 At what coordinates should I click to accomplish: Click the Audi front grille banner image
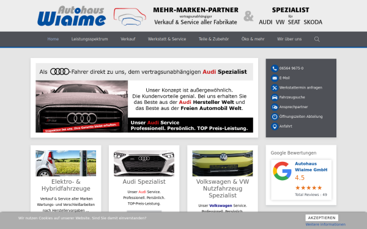tap(82, 106)
